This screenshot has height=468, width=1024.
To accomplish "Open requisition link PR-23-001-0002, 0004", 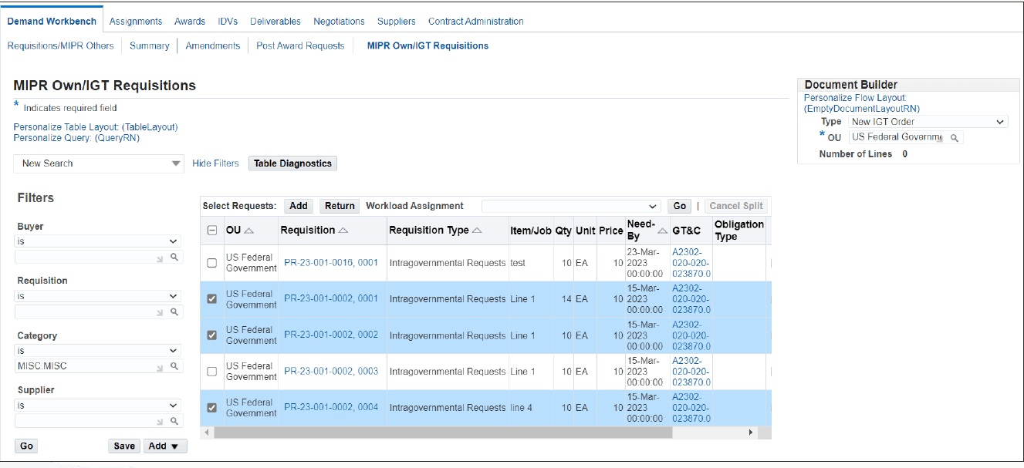I will pyautogui.click(x=331, y=408).
